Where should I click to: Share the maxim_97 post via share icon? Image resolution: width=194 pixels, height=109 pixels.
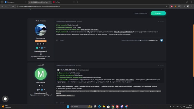tap(159, 66)
